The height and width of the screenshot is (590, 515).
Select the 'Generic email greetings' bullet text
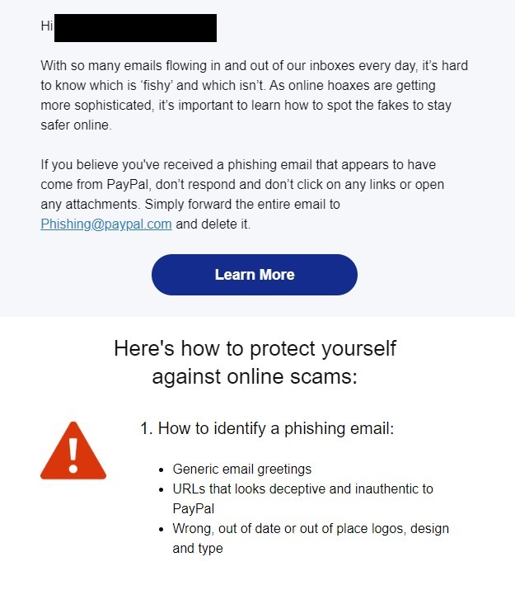pos(242,470)
